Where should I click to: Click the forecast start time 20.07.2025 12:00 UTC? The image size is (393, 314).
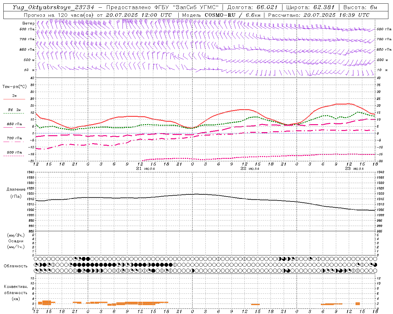pyautogui.click(x=138, y=15)
